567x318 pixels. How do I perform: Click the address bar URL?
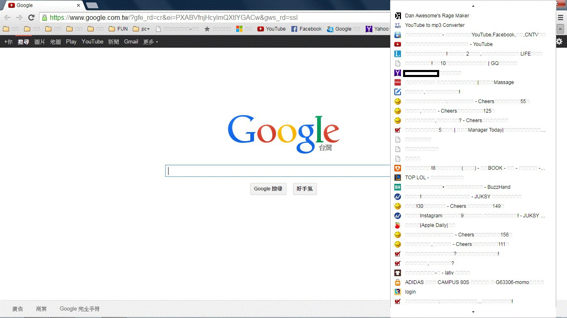coord(174,17)
